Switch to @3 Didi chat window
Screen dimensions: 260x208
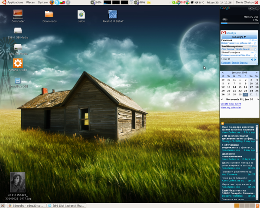(x=66, y=205)
